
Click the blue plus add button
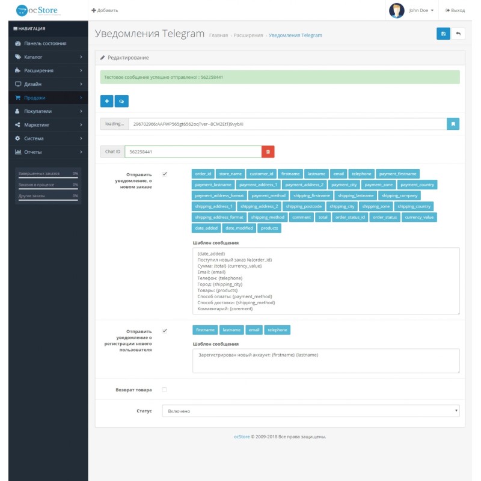coord(106,101)
